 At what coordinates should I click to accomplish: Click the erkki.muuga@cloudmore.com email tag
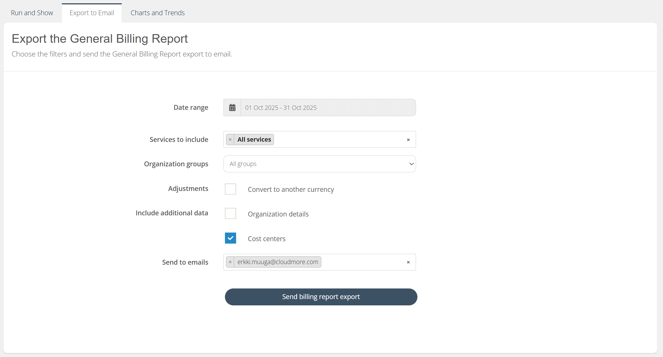277,262
